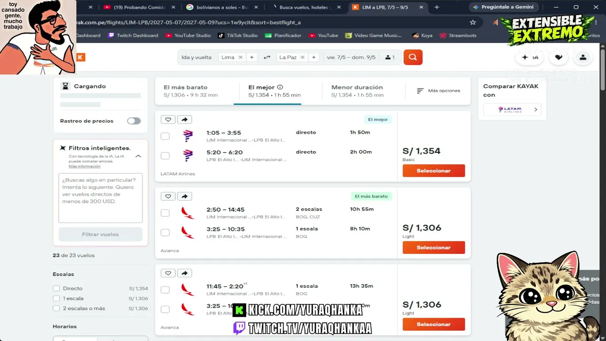This screenshot has width=606, height=341.
Task: Remove La Paz from the destination field
Action: [303, 57]
